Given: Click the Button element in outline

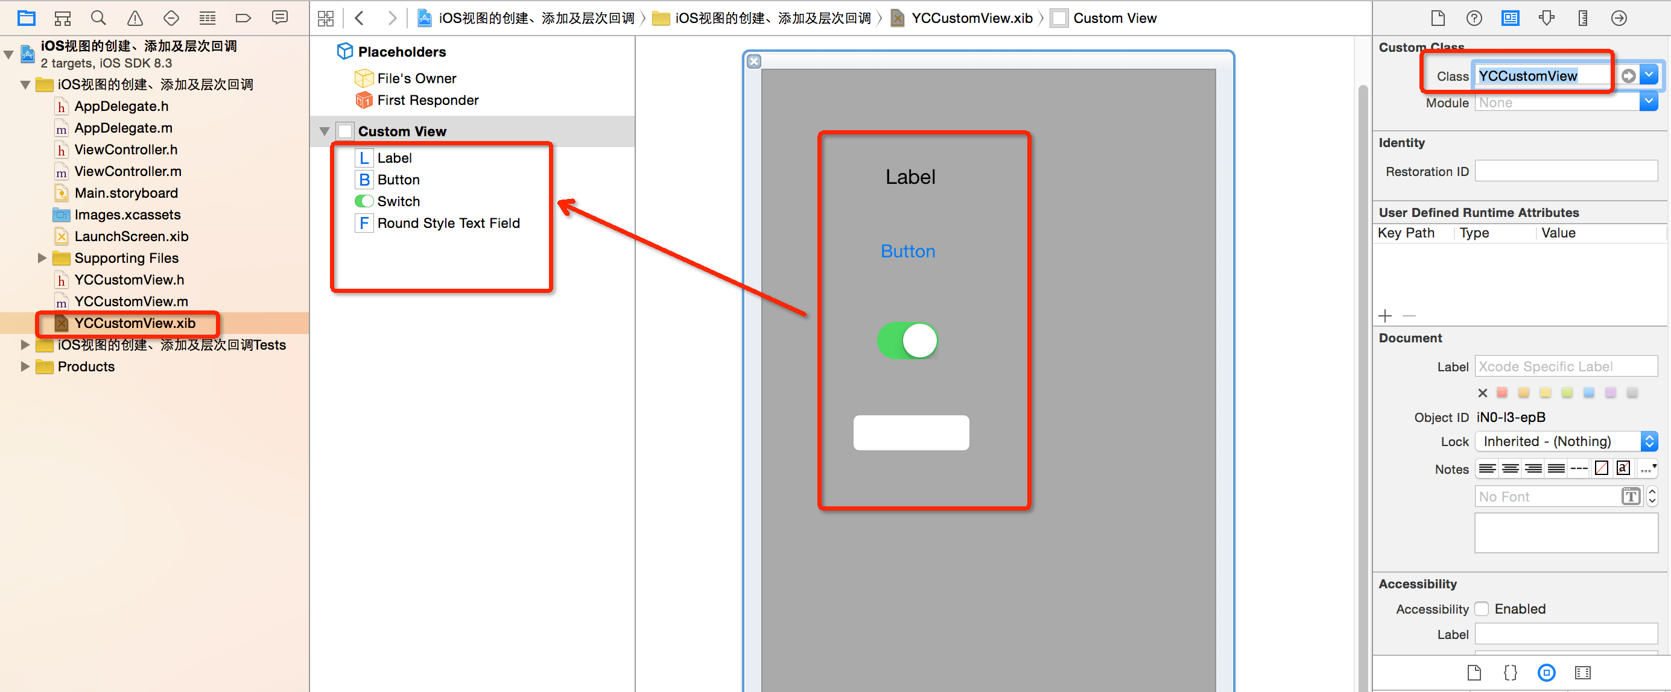Looking at the screenshot, I should 398,179.
